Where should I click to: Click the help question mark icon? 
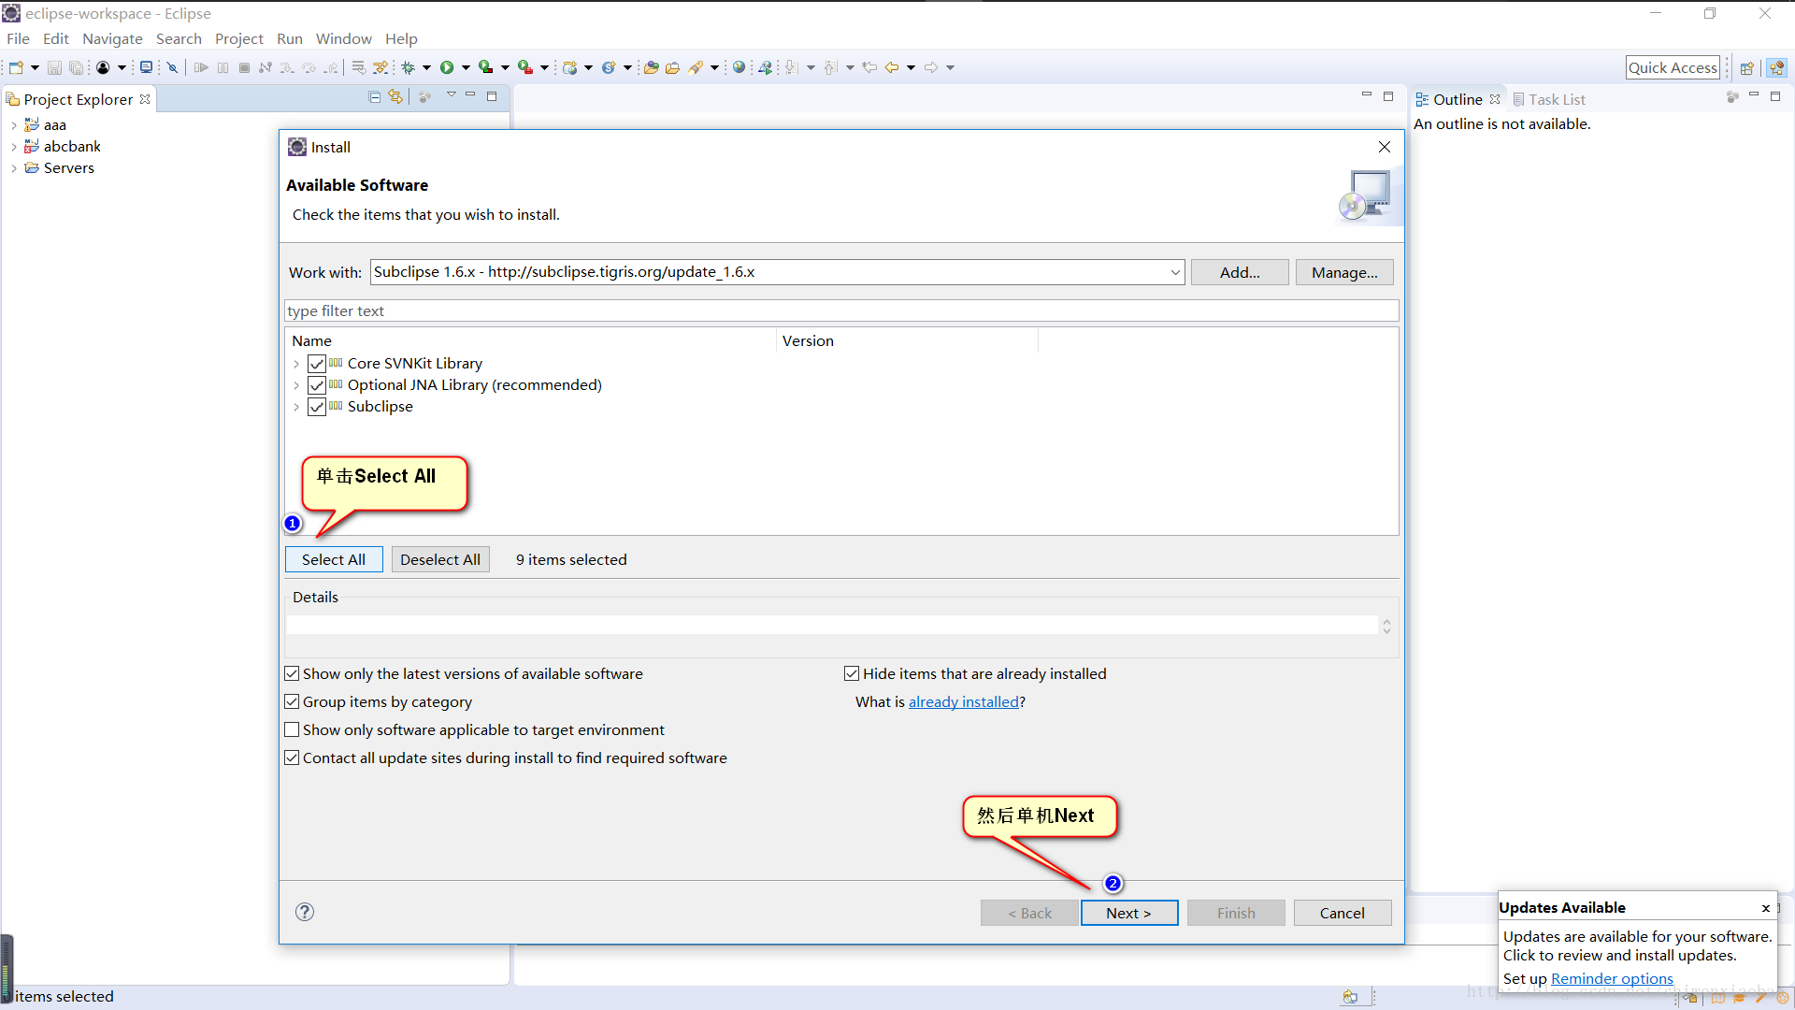305,912
